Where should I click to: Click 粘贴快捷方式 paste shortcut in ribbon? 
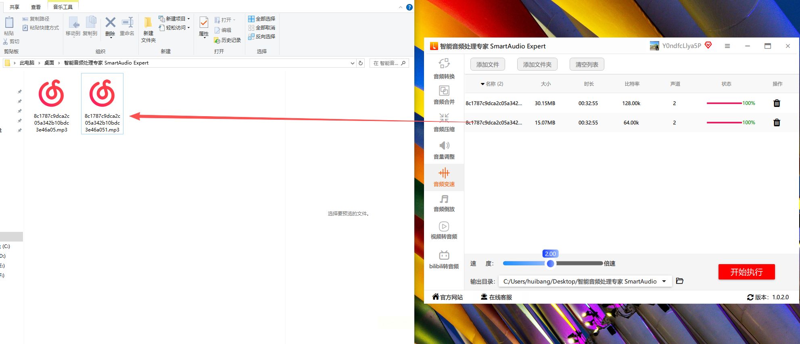click(41, 28)
